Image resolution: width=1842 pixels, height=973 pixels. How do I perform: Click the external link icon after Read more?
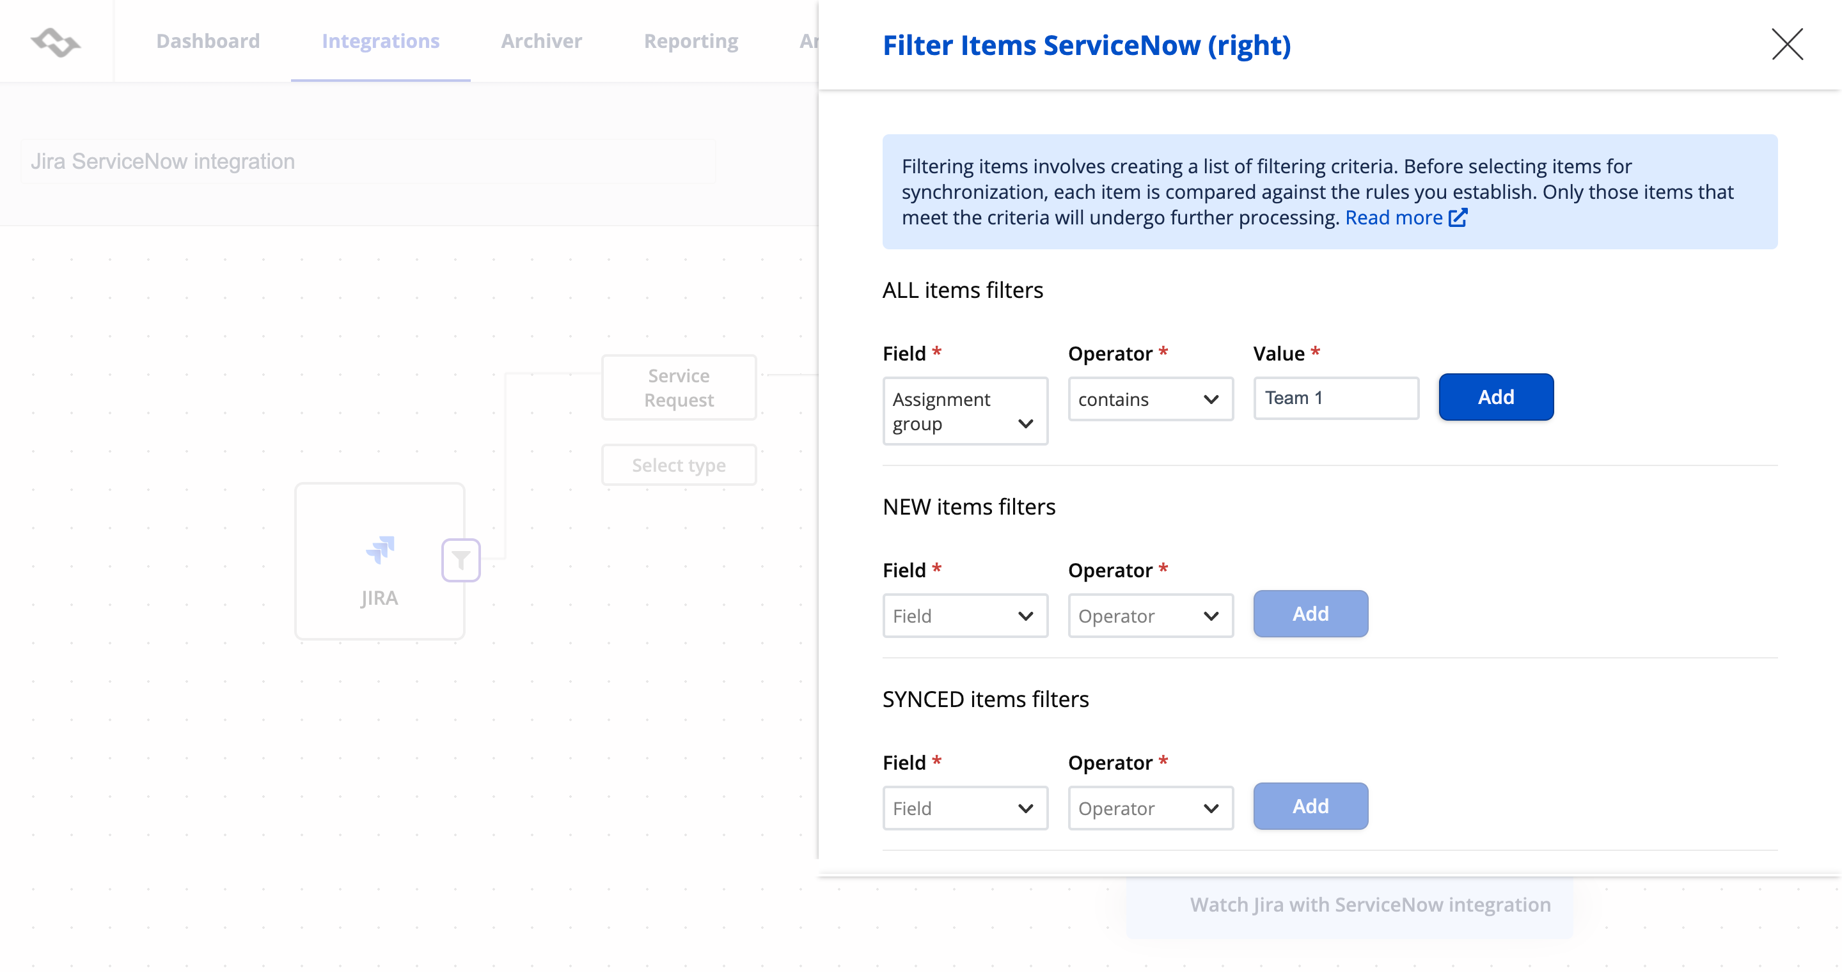click(1458, 218)
